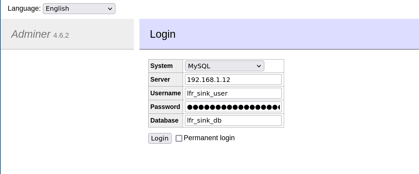
Task: Click the System row label
Action: (x=162, y=66)
